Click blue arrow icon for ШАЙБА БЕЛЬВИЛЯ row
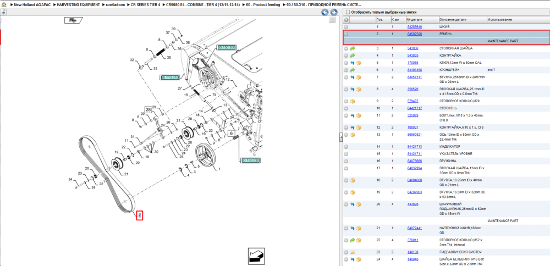The width and height of the screenshot is (550, 266). point(353,259)
